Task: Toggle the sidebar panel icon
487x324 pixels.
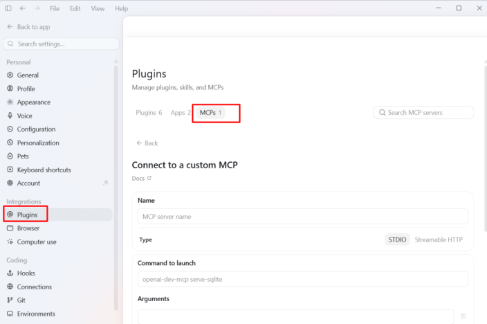Action: [8, 8]
